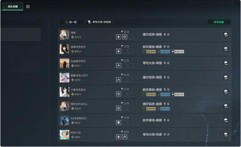Image resolution: width=241 pixels, height=147 pixels.
Task: Switch to the 组队招募 tab
Action: [x=13, y=6]
